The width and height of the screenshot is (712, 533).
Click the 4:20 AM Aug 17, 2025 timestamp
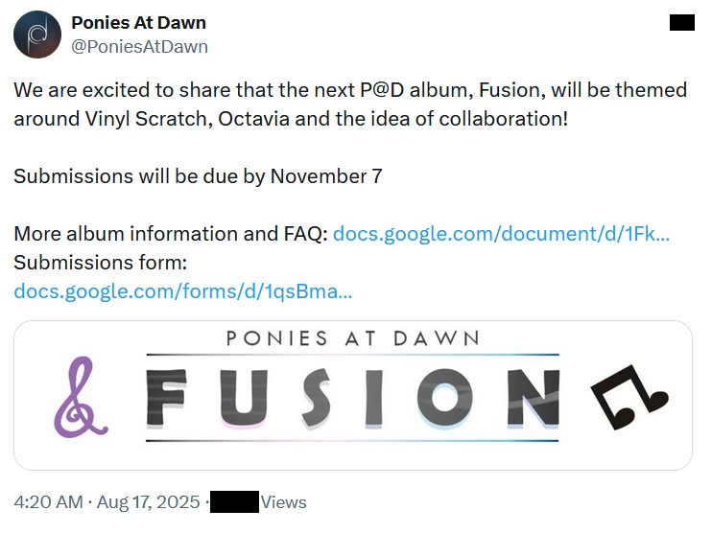coord(106,501)
